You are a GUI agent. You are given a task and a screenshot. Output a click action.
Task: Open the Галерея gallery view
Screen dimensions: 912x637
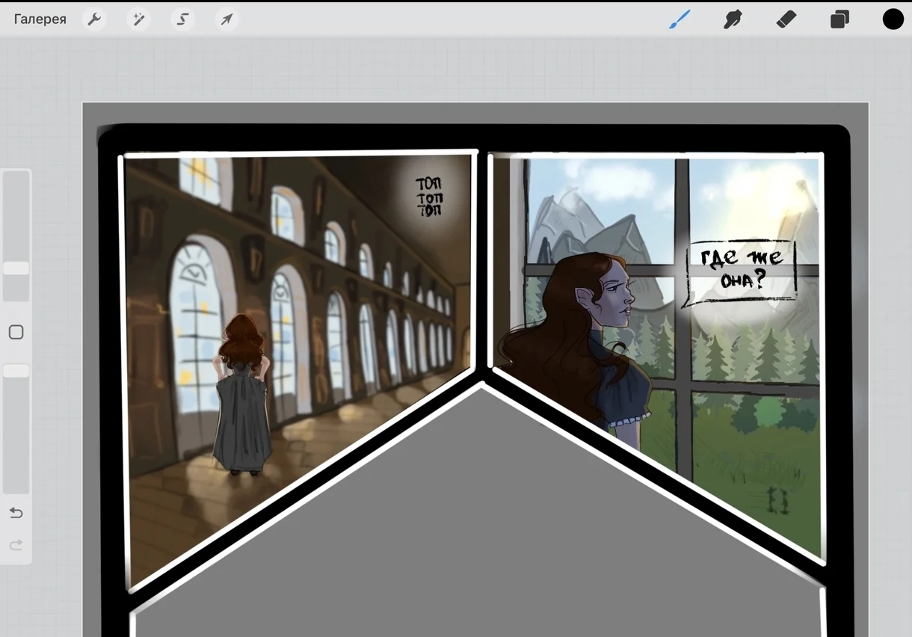[40, 19]
